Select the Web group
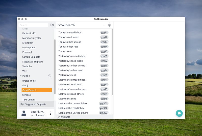The height and width of the screenshot is (136, 202). tap(25, 71)
